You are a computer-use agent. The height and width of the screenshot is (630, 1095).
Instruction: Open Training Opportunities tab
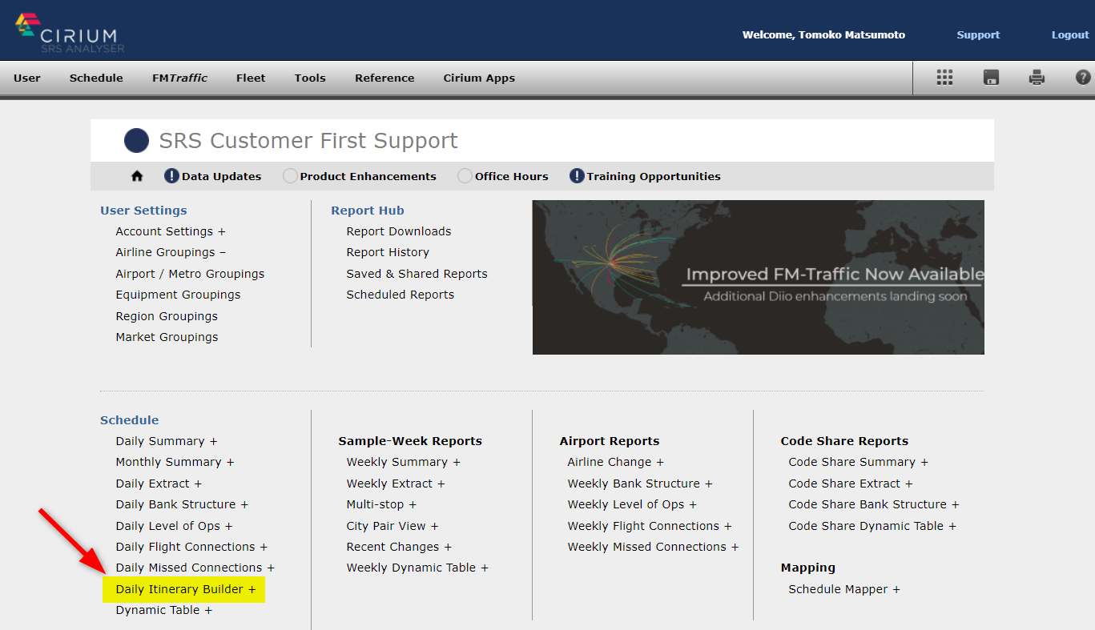point(654,176)
